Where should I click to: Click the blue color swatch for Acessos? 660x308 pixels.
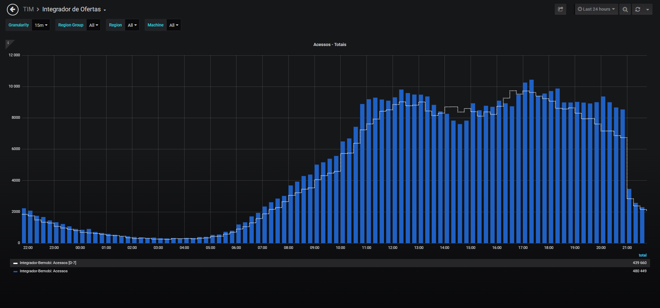tap(15, 272)
